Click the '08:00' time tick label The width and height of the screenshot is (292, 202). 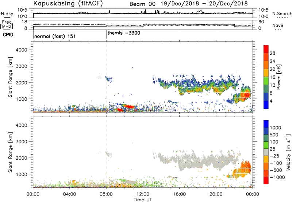coord(106,194)
